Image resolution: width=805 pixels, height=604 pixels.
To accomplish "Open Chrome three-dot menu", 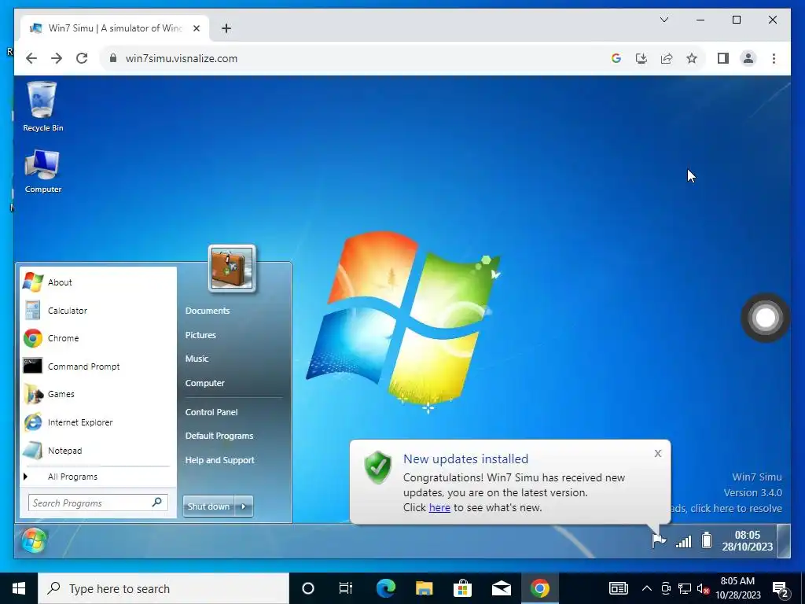I will [x=774, y=58].
